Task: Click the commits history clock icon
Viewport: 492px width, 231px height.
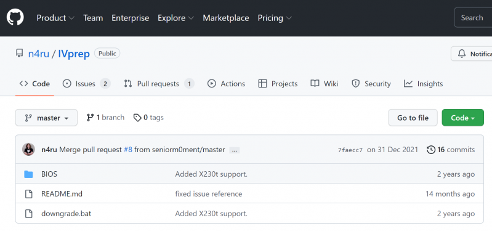Action: coord(431,150)
